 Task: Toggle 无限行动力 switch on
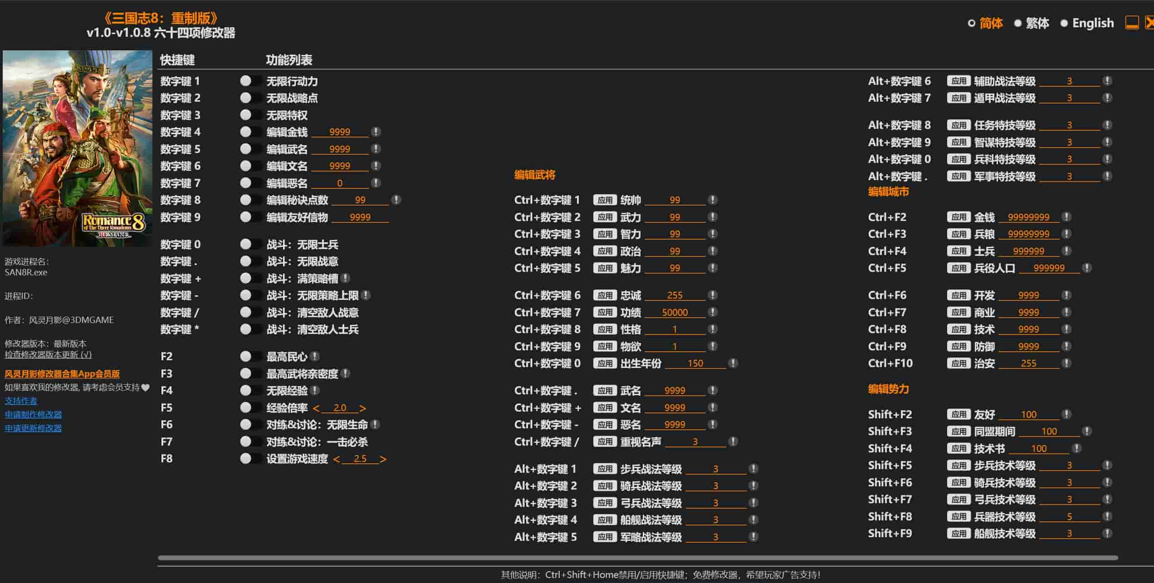click(250, 81)
